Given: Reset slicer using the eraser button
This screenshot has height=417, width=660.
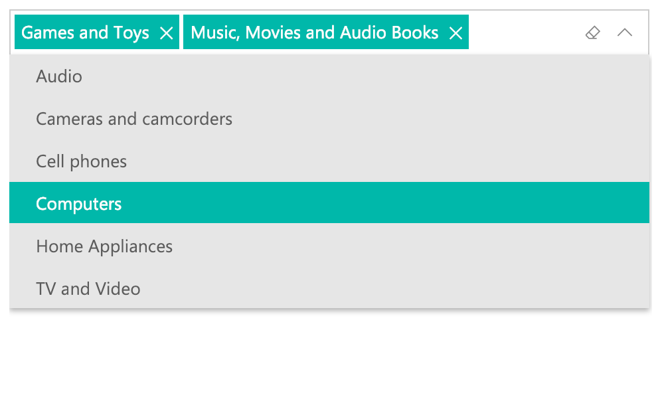Looking at the screenshot, I should coord(593,33).
